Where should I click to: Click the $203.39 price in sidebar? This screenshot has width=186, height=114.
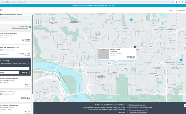click(25, 54)
